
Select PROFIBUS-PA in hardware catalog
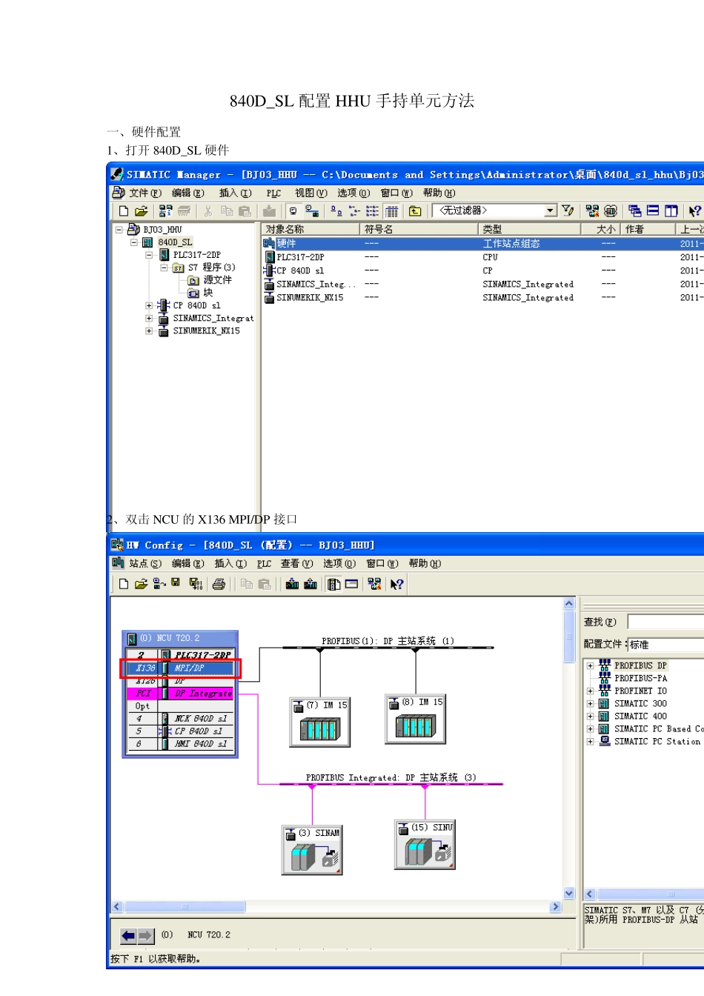pos(640,678)
